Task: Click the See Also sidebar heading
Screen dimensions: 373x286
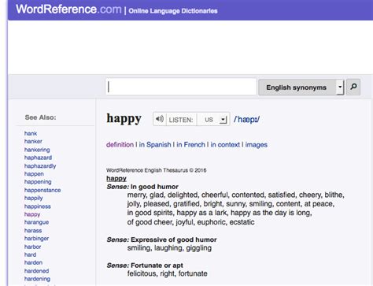Action: pos(40,117)
